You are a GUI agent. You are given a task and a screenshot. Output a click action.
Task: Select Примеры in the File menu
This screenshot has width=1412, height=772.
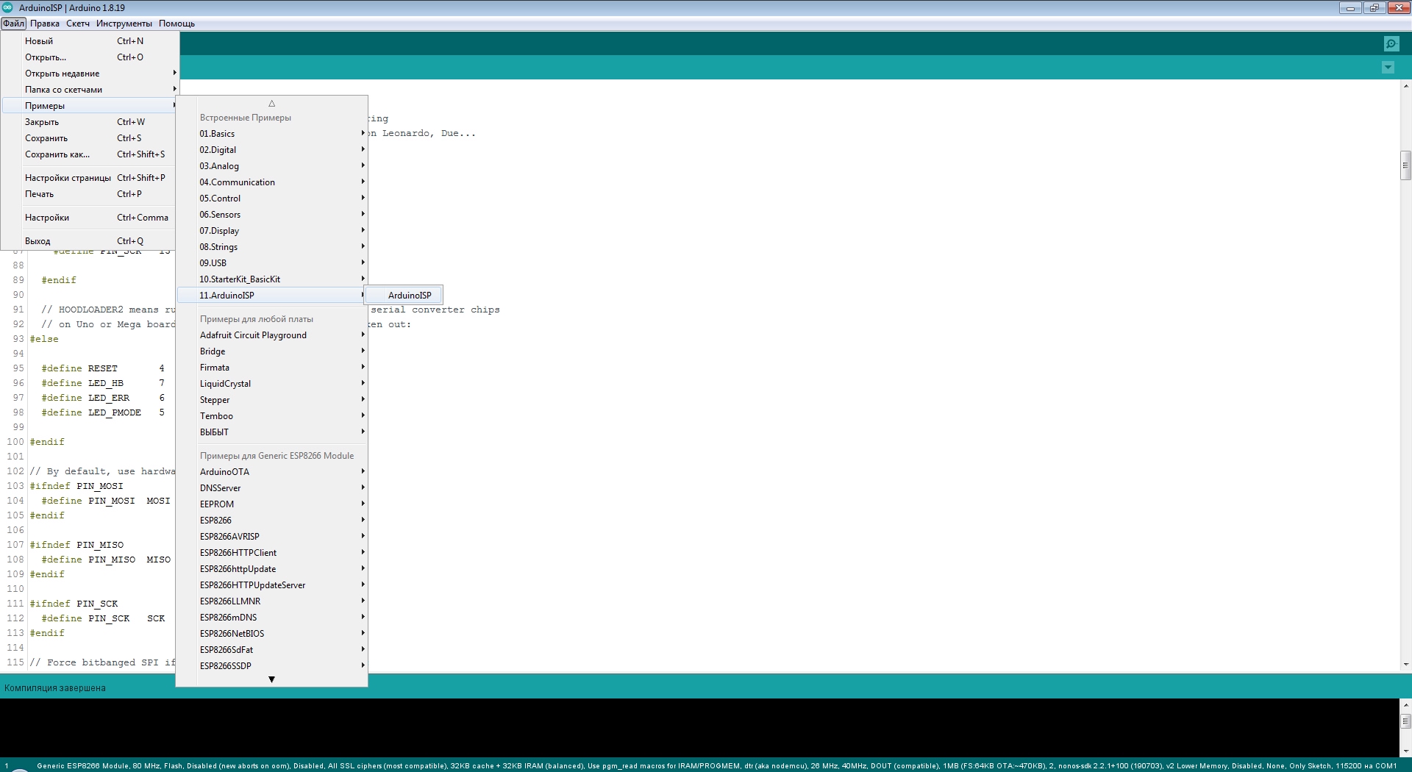[90, 106]
